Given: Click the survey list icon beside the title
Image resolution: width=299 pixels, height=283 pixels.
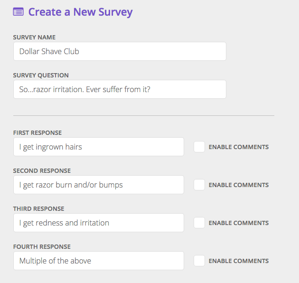Looking at the screenshot, I should coord(18,12).
